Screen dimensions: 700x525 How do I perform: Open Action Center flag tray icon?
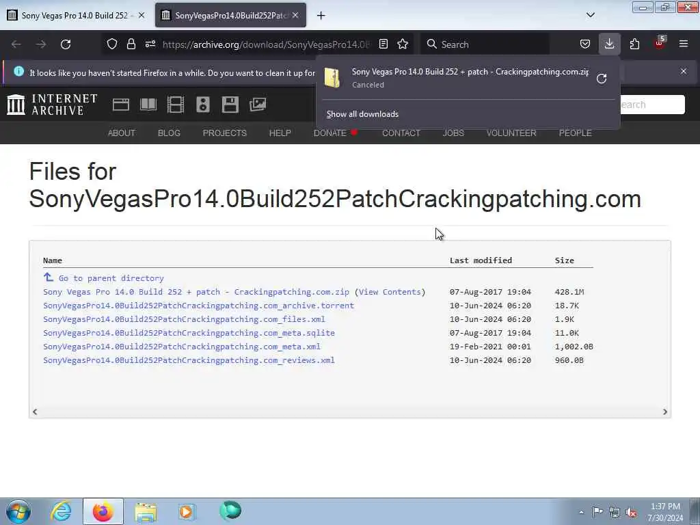click(x=597, y=512)
